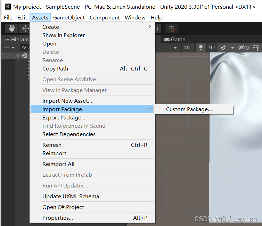The width and height of the screenshot is (262, 226).
Task: Collapse the SampleScene tree arrow
Action: click(x=18, y=56)
